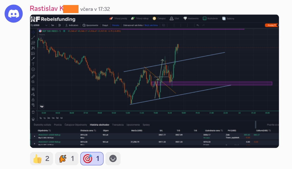The width and height of the screenshot is (292, 169).
Task: Open the Transakcia tab
Action: point(118,125)
